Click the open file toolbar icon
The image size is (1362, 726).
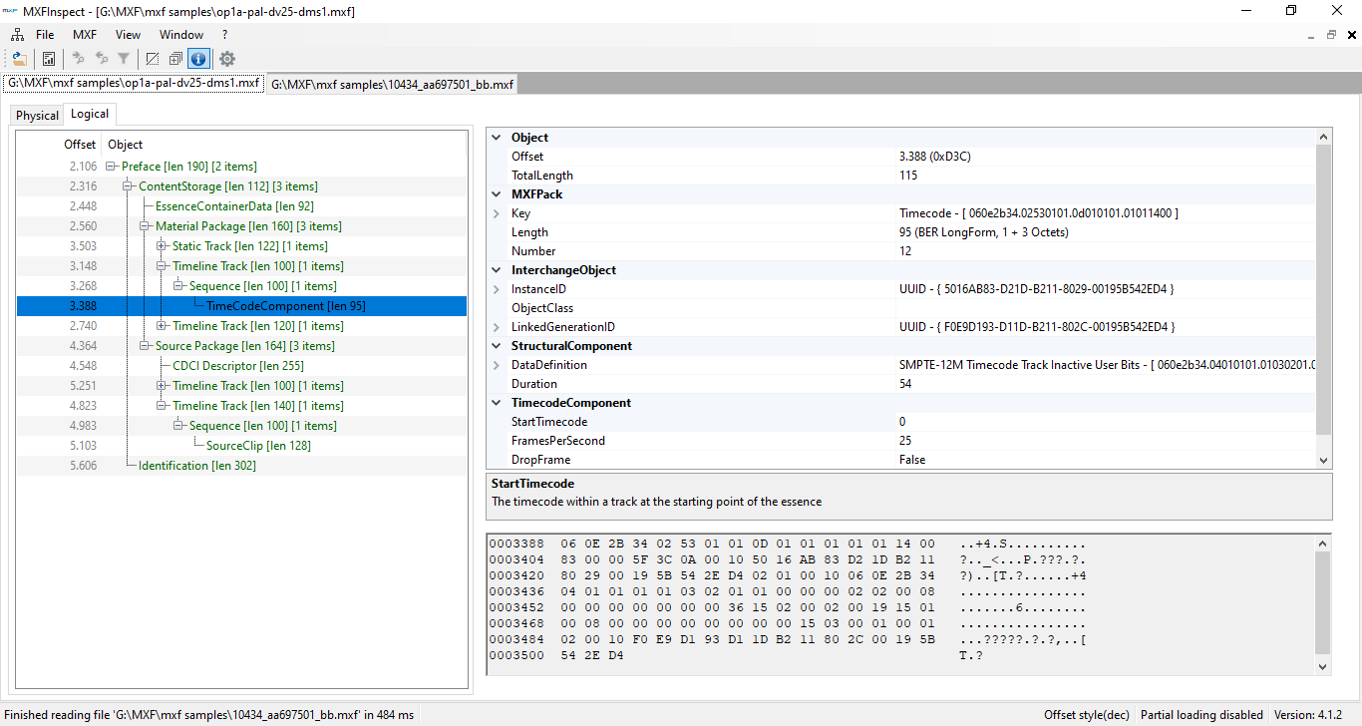[19, 59]
